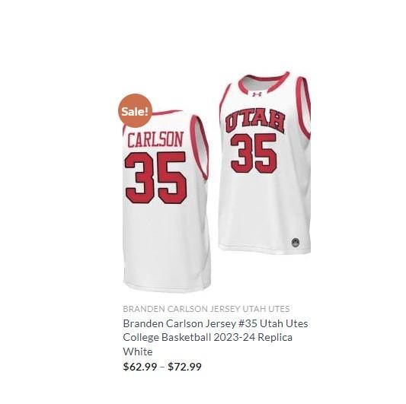
Task: Click the $62.99 minimum price
Action: pos(140,367)
